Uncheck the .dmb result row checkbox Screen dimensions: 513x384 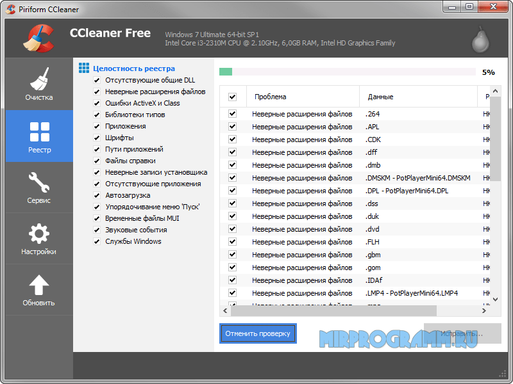[x=232, y=165]
